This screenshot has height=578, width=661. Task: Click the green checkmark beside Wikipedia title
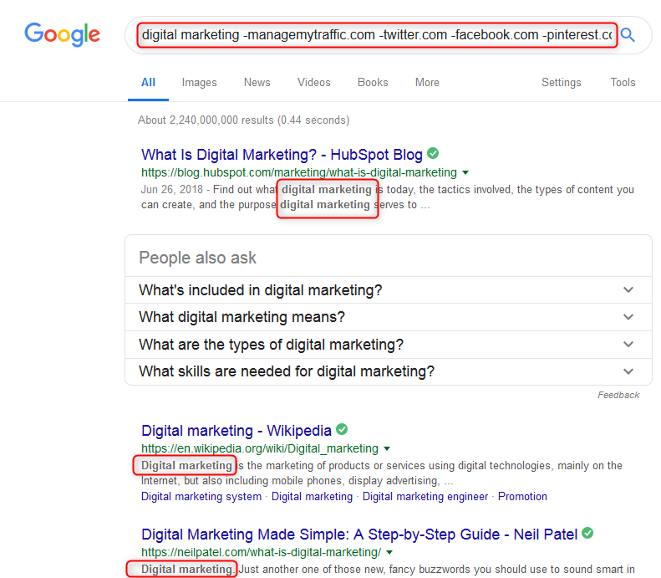point(342,429)
